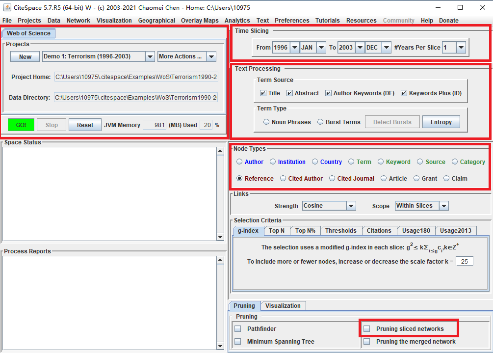Uncheck Keywords Plus (ID) checkbox
The width and height of the screenshot is (493, 353).
tap(404, 93)
